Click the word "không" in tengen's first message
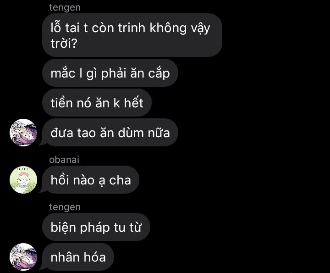330x273 pixels. pyautogui.click(x=168, y=28)
